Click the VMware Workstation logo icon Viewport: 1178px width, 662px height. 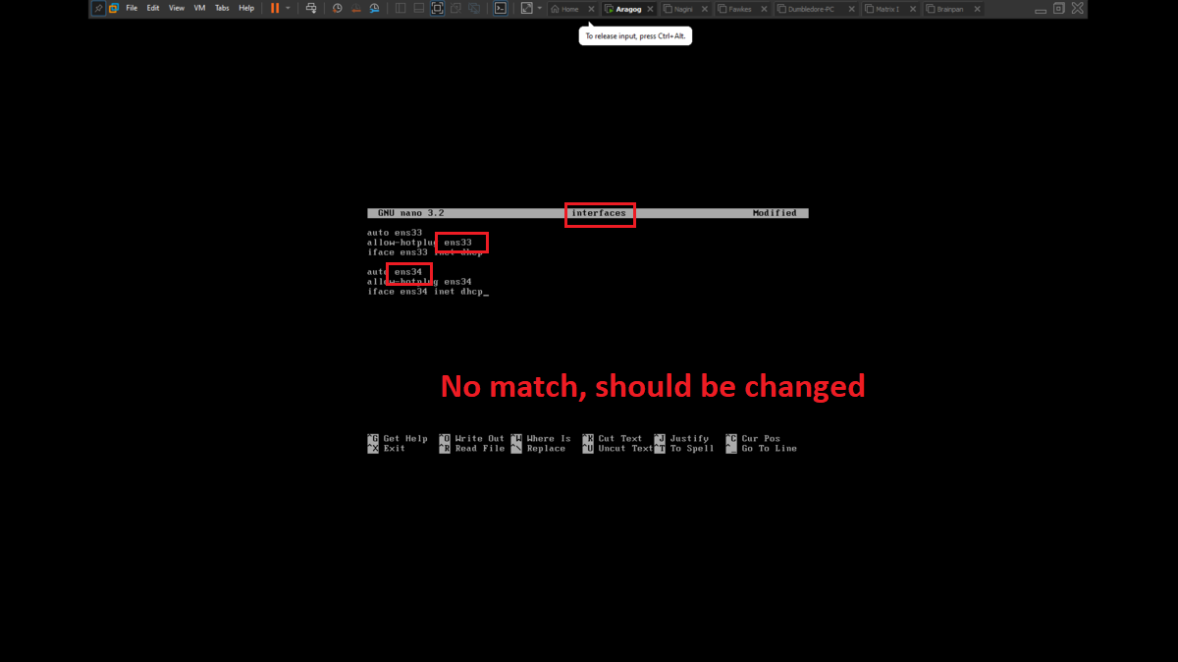coord(113,8)
